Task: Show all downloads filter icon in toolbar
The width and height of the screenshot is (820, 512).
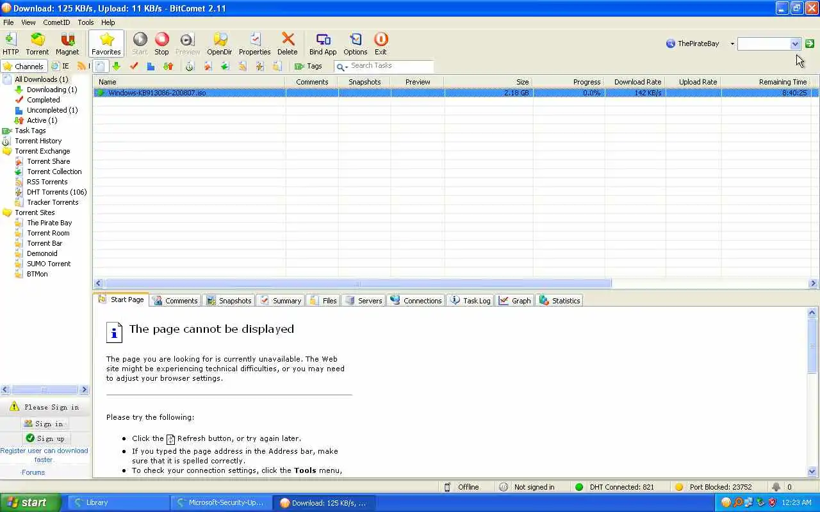Action: [x=100, y=66]
